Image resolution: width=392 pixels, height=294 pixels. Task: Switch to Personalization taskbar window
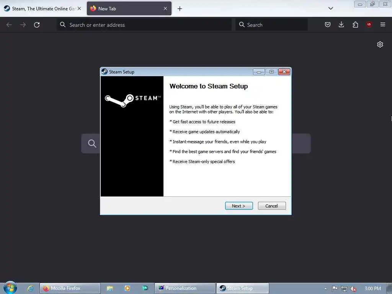pos(185,288)
